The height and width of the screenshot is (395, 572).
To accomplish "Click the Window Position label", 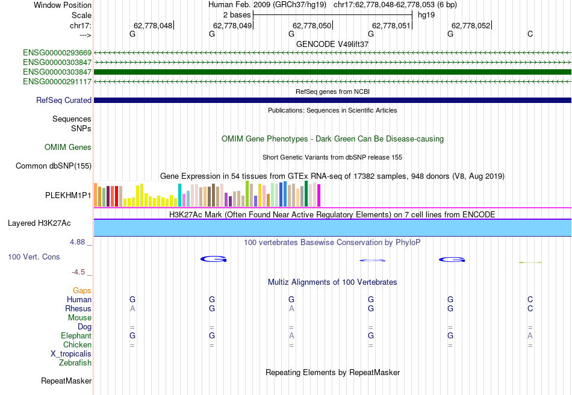I will [63, 5].
